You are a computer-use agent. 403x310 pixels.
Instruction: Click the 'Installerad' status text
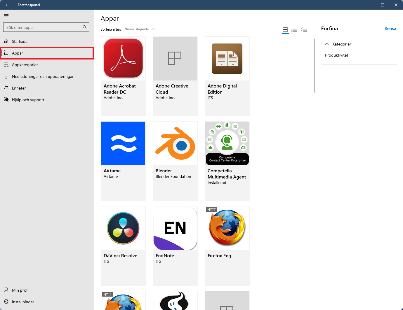217,183
